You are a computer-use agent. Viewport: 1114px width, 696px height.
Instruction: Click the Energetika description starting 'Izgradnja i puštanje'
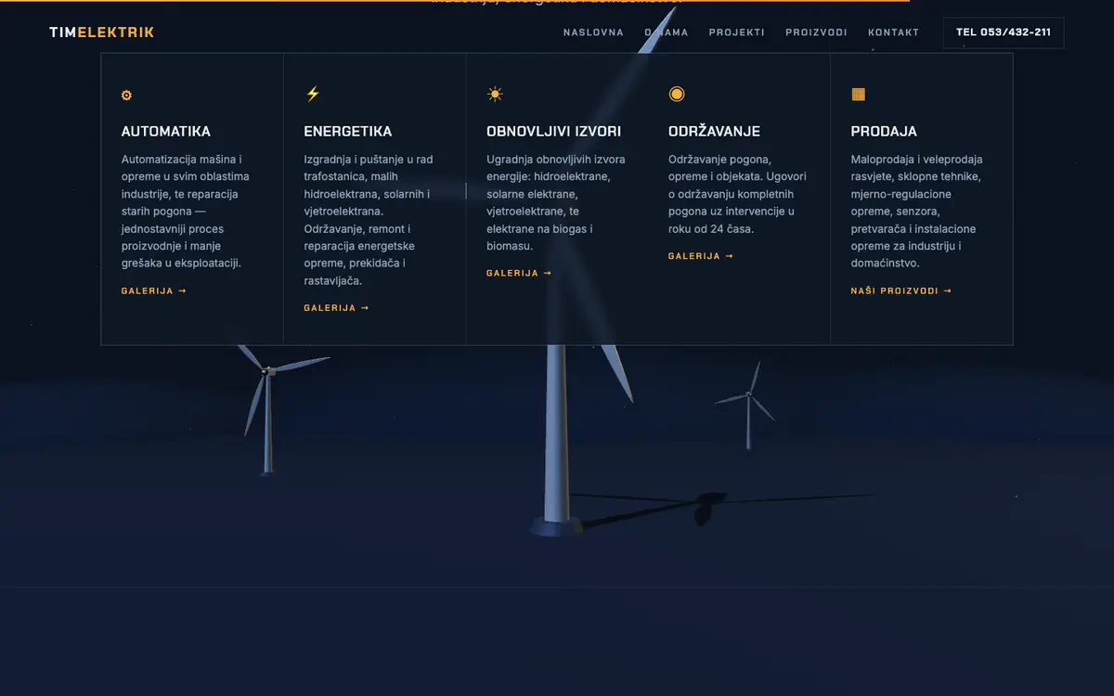pos(369,220)
